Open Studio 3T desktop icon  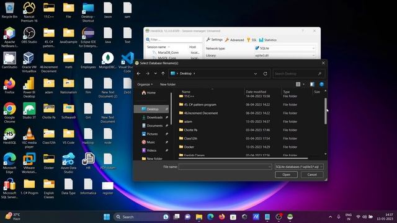(x=29, y=111)
